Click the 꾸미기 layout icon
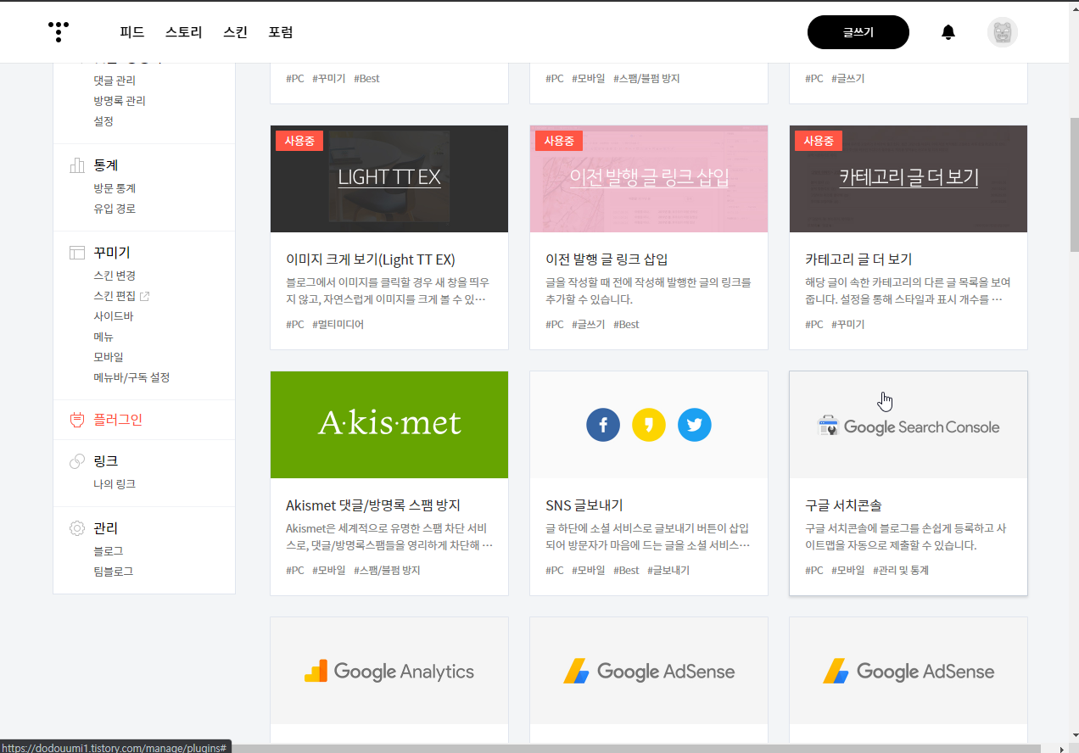This screenshot has width=1079, height=753. [x=77, y=253]
